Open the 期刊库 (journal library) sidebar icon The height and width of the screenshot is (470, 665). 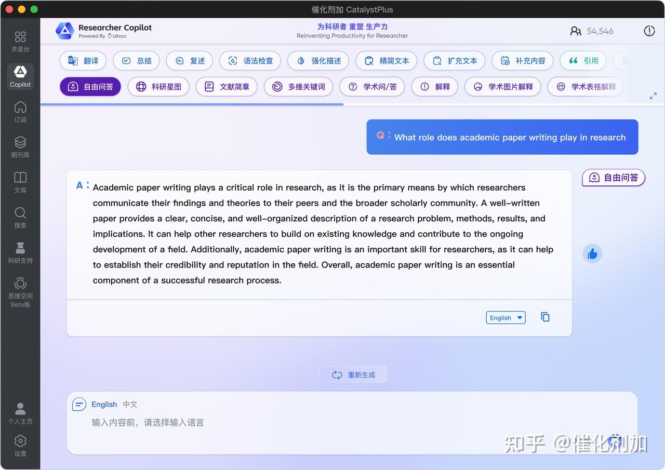[20, 146]
